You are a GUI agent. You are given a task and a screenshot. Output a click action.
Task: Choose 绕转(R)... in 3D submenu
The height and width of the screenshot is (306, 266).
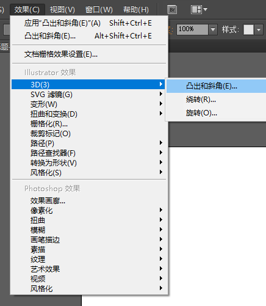[x=216, y=100]
